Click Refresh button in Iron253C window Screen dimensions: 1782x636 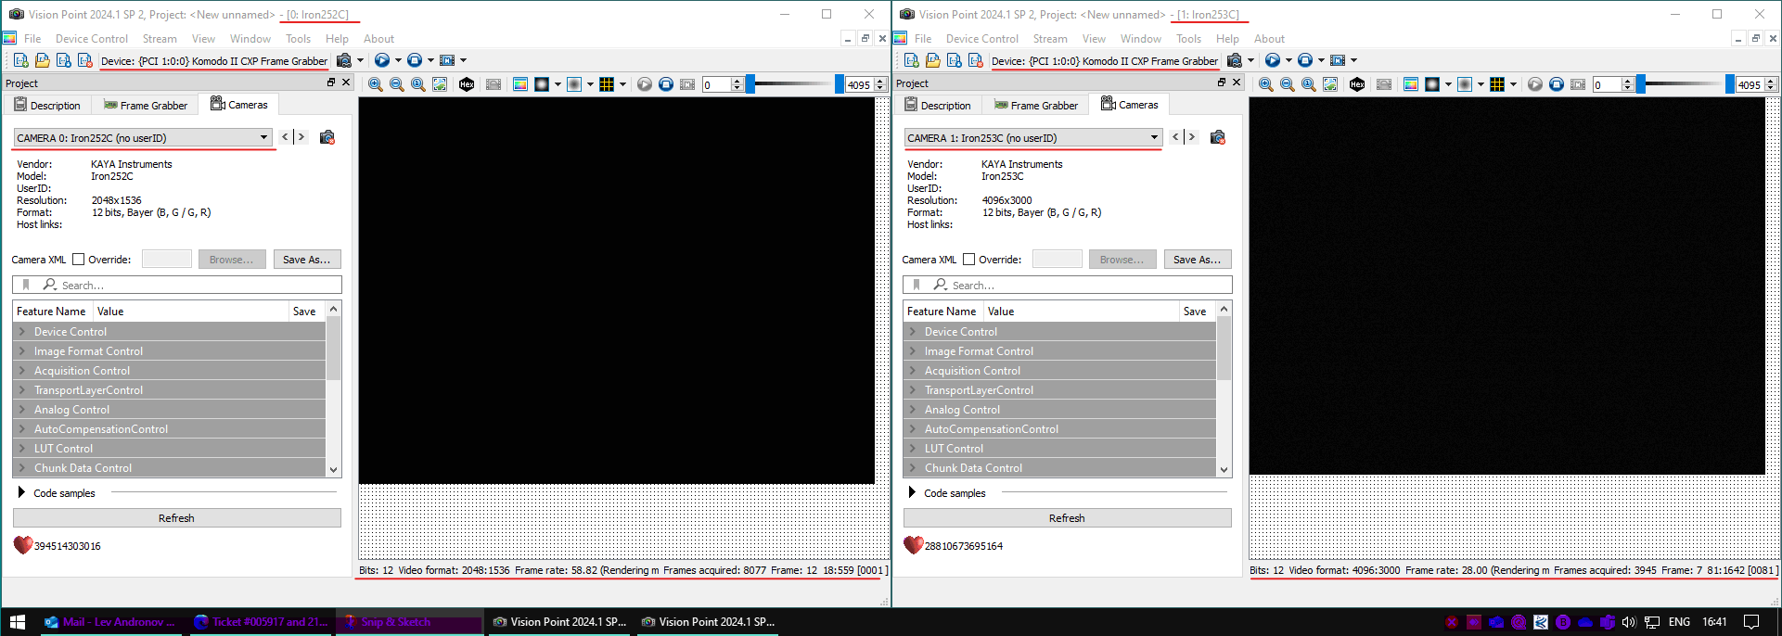pos(1067,517)
